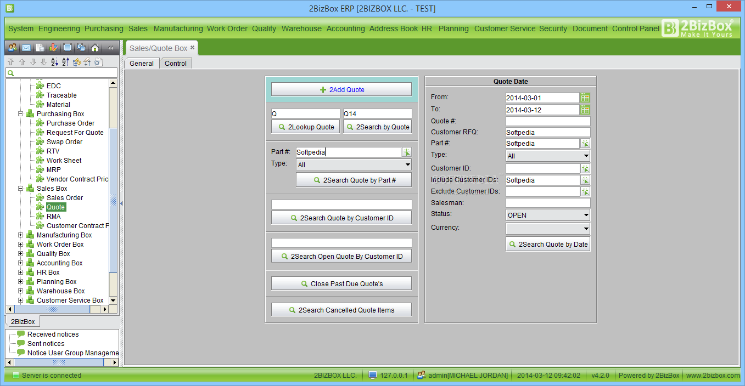This screenshot has height=386, width=745.
Task: Click the Salesman input field
Action: point(548,203)
